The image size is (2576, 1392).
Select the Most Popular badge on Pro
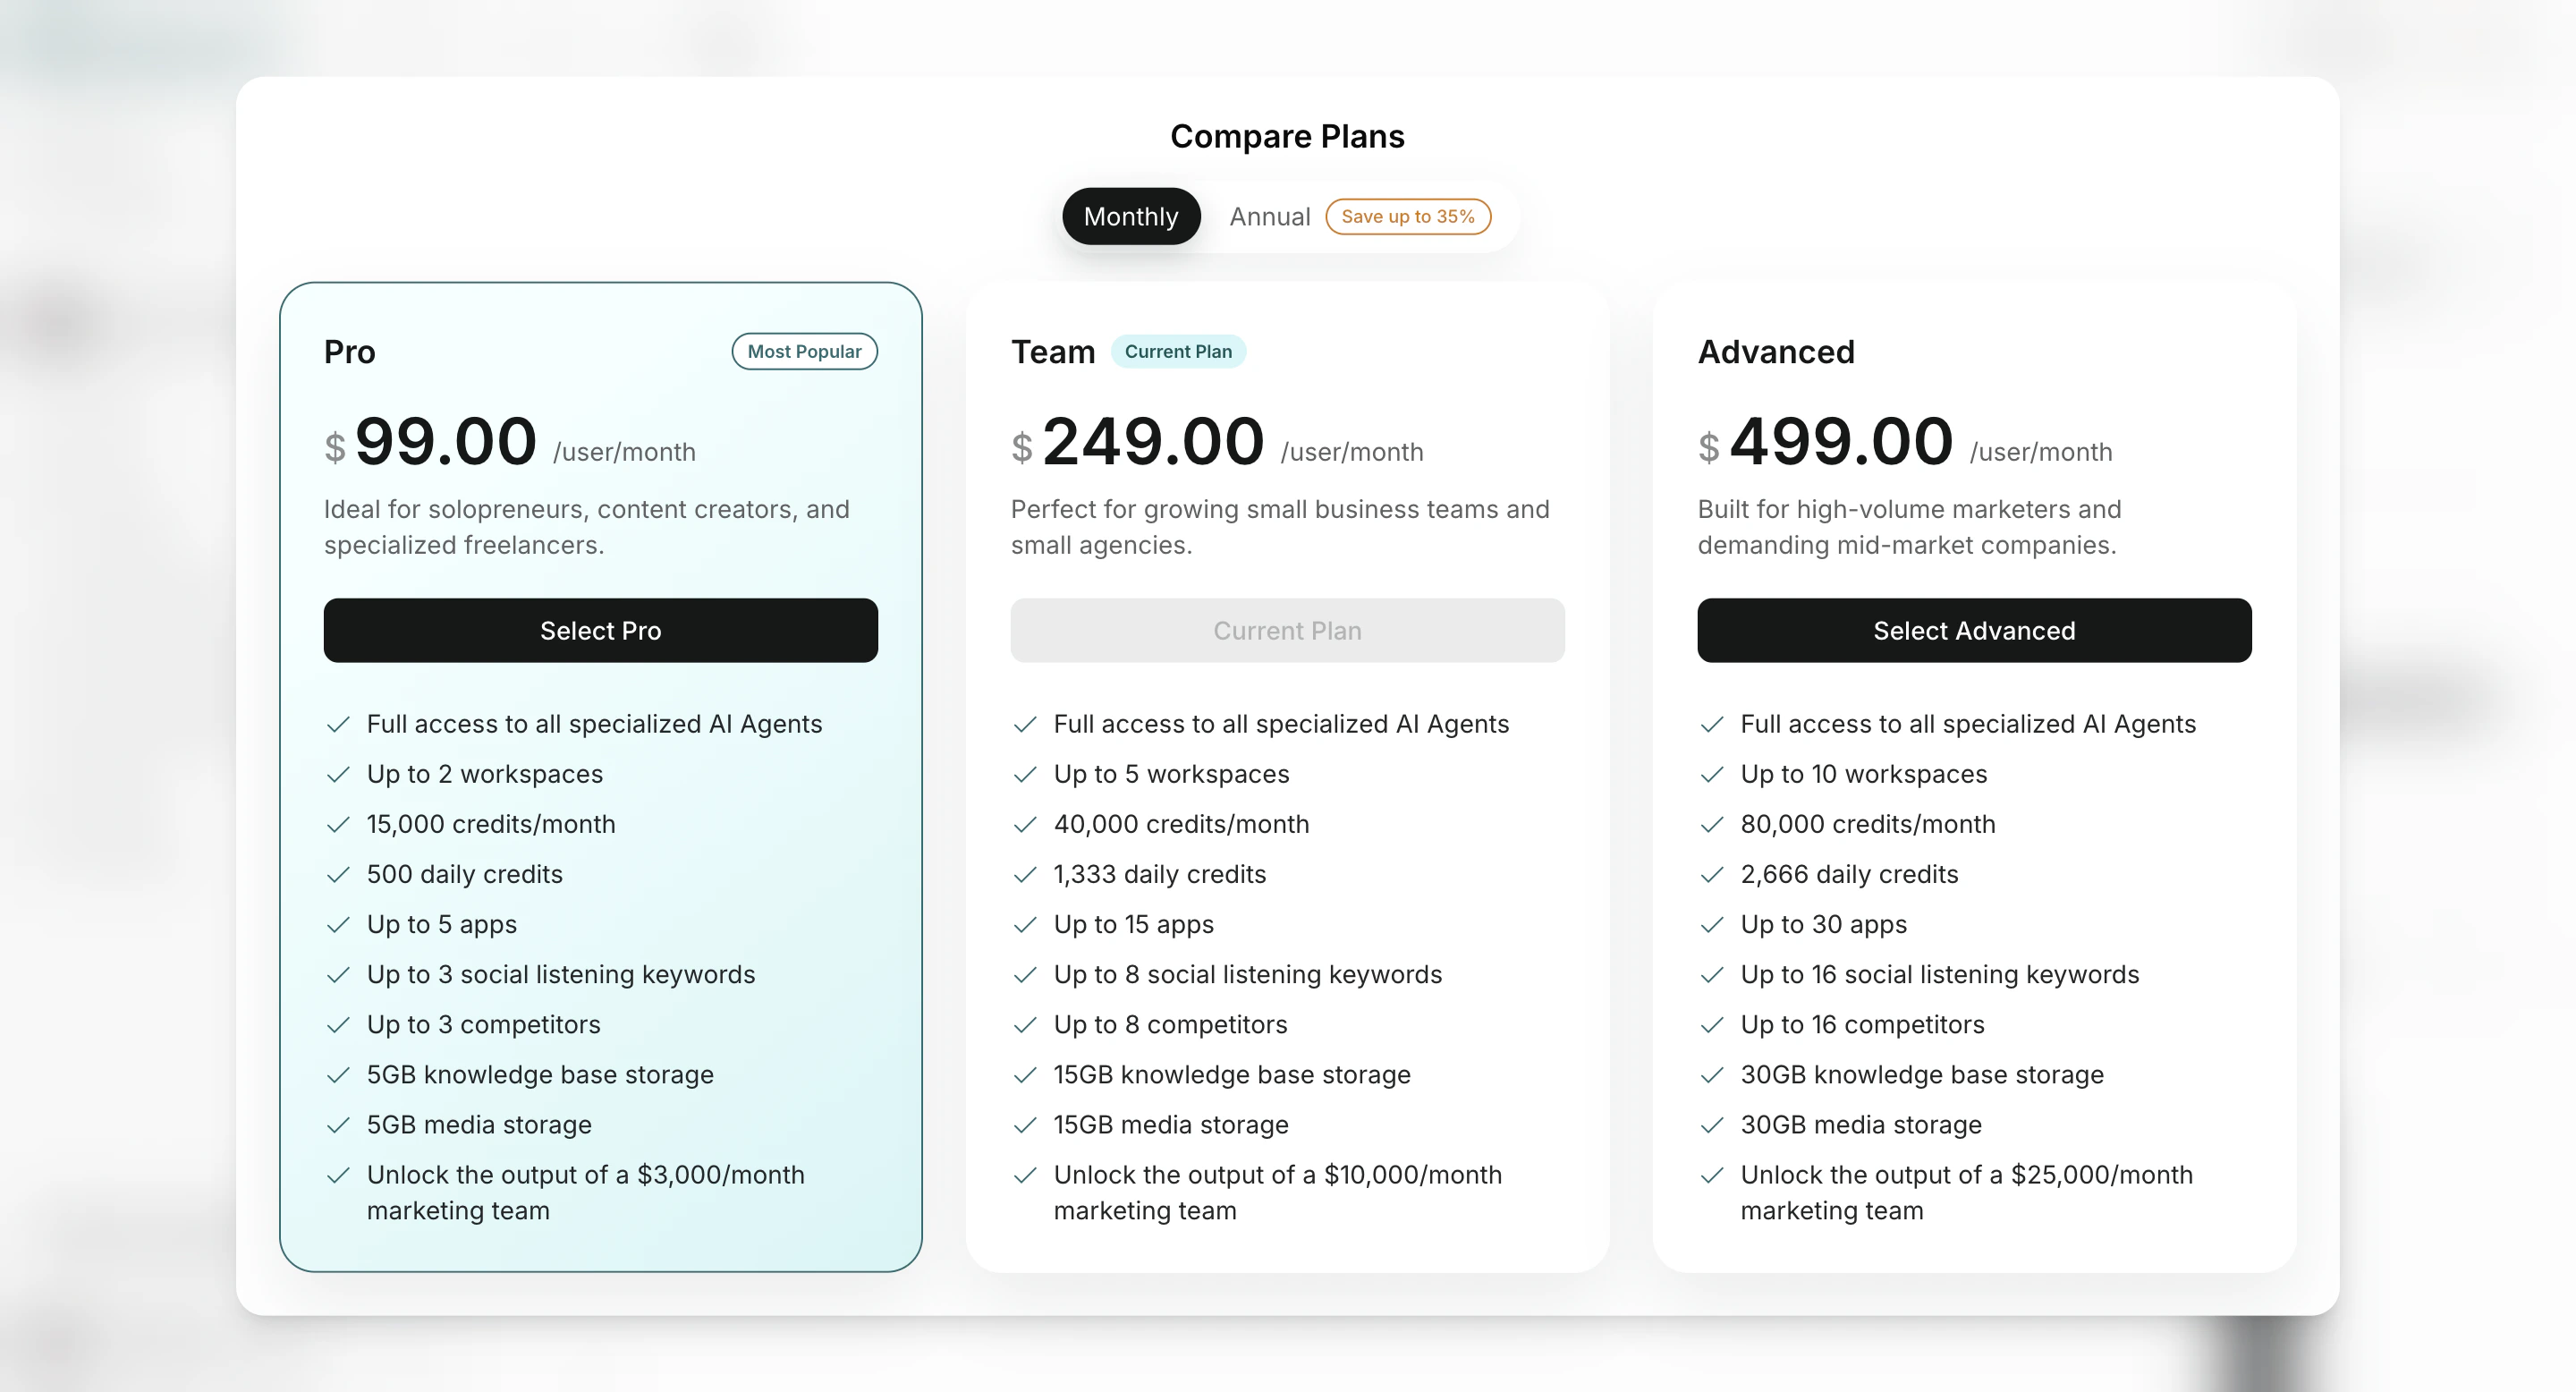pyautogui.click(x=804, y=351)
